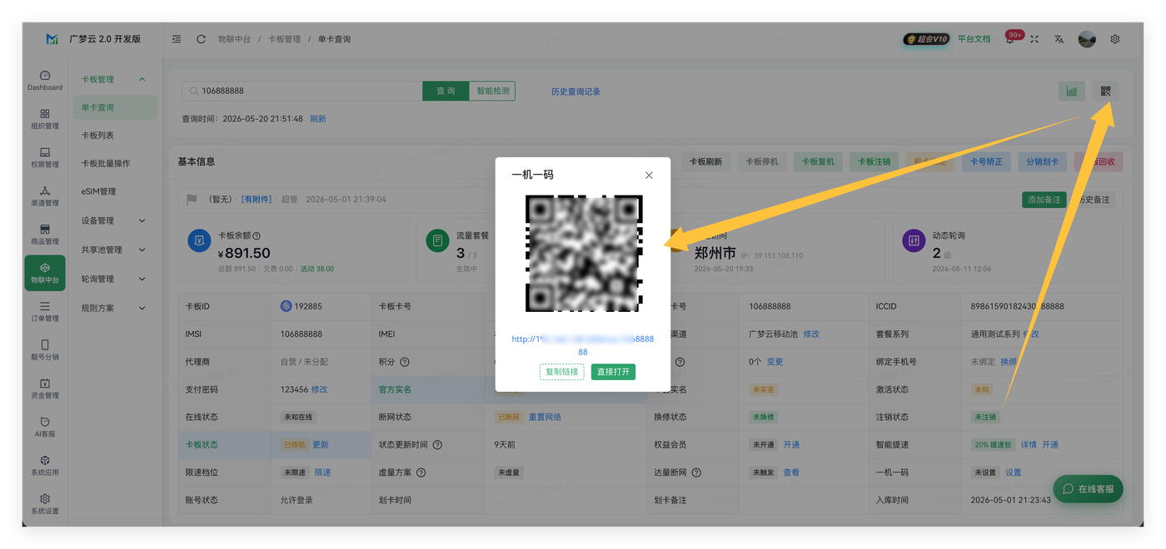The image size is (1166, 549).
Task: Click the 卡号矫正 button
Action: point(987,161)
